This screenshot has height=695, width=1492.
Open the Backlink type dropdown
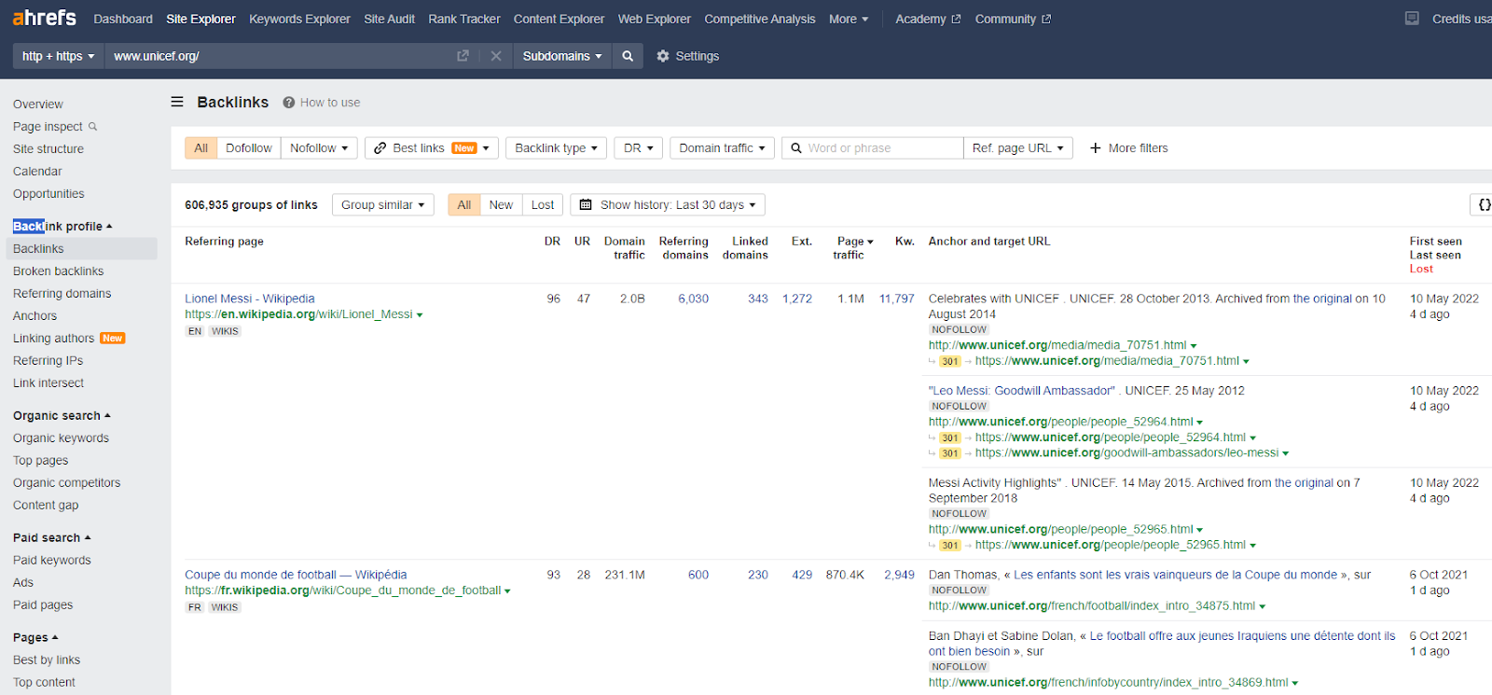[x=557, y=148]
